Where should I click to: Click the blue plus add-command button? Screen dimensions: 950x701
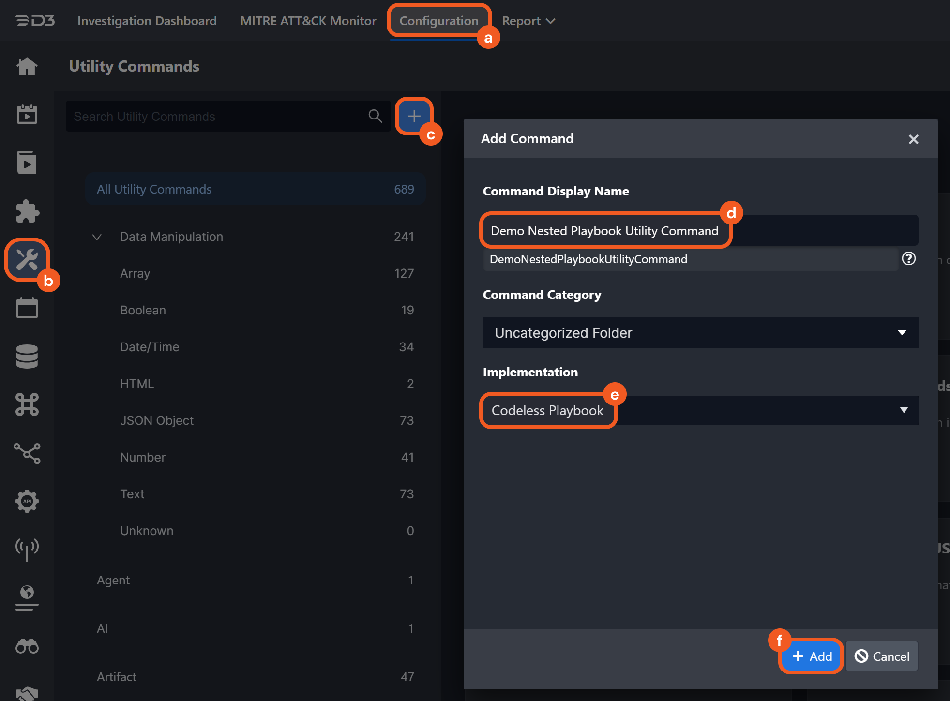point(414,116)
